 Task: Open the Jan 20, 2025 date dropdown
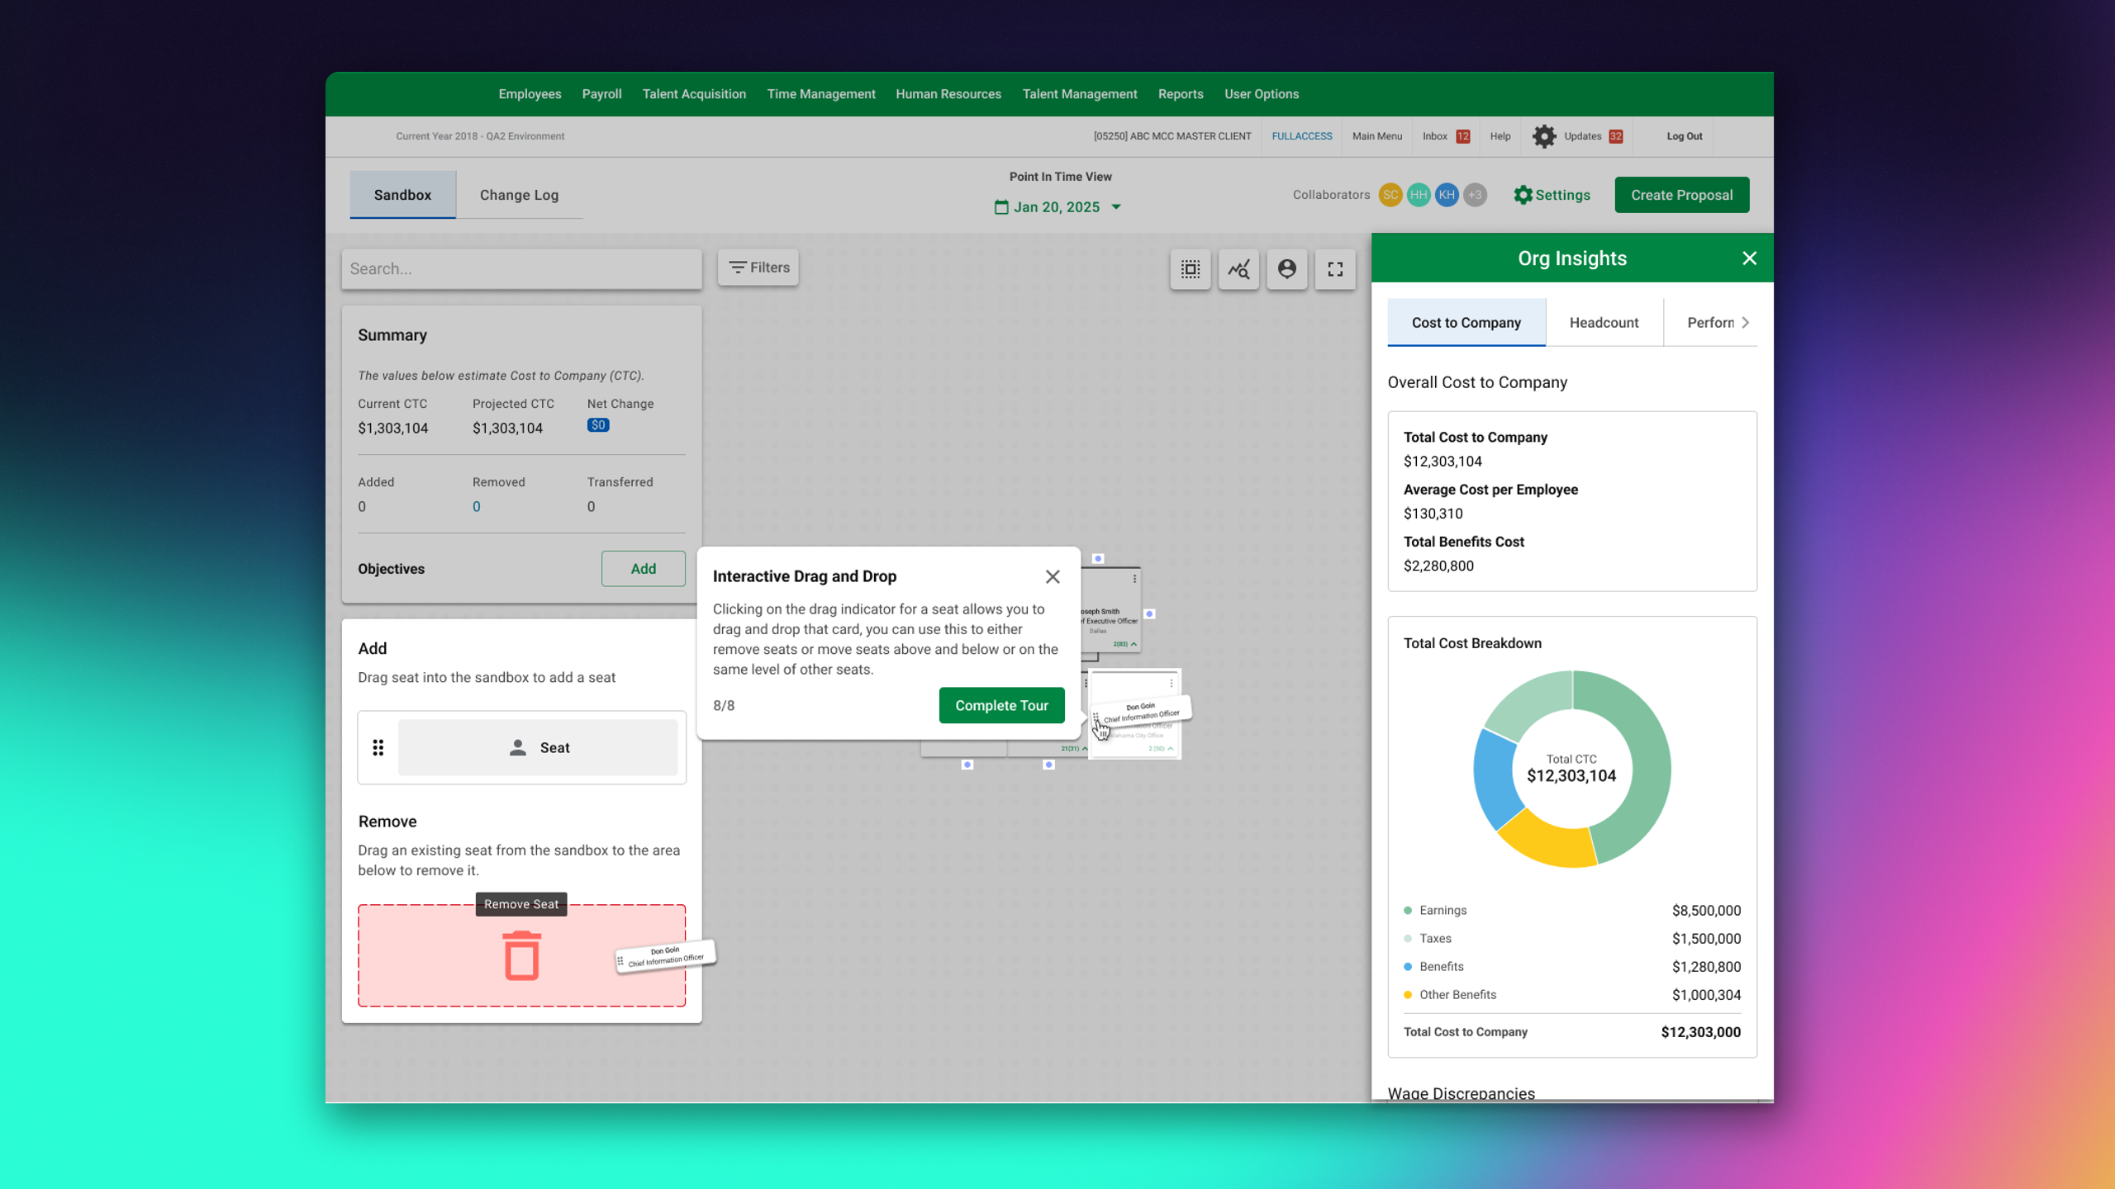click(1117, 207)
